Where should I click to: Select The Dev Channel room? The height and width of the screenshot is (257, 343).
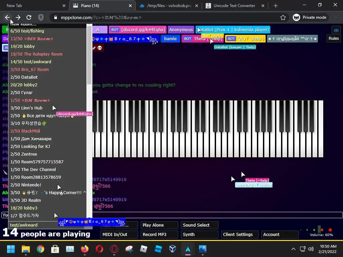(x=48, y=169)
